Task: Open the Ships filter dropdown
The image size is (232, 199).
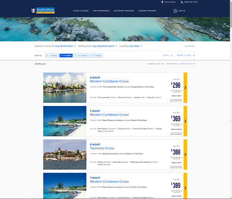Action: pos(168,56)
